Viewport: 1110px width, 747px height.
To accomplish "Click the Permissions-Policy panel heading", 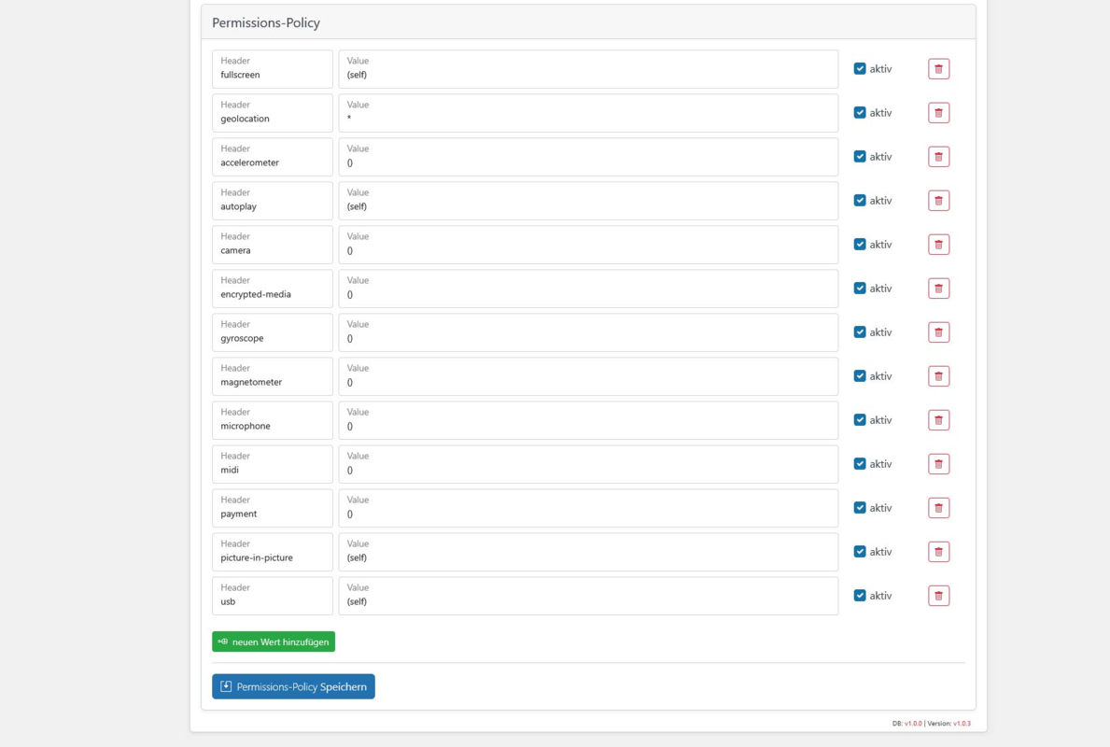I will point(266,22).
